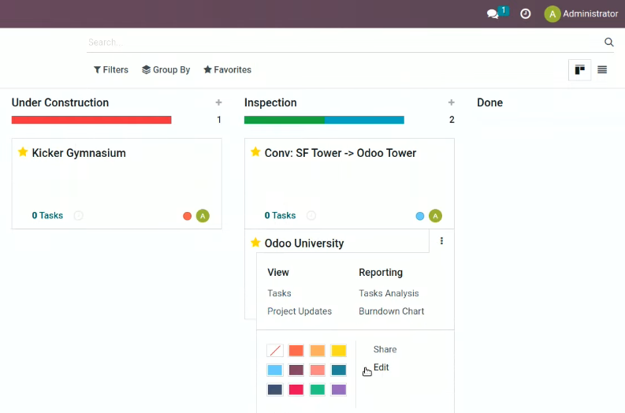Select Burndown Chart report
The height and width of the screenshot is (413, 625).
[392, 311]
